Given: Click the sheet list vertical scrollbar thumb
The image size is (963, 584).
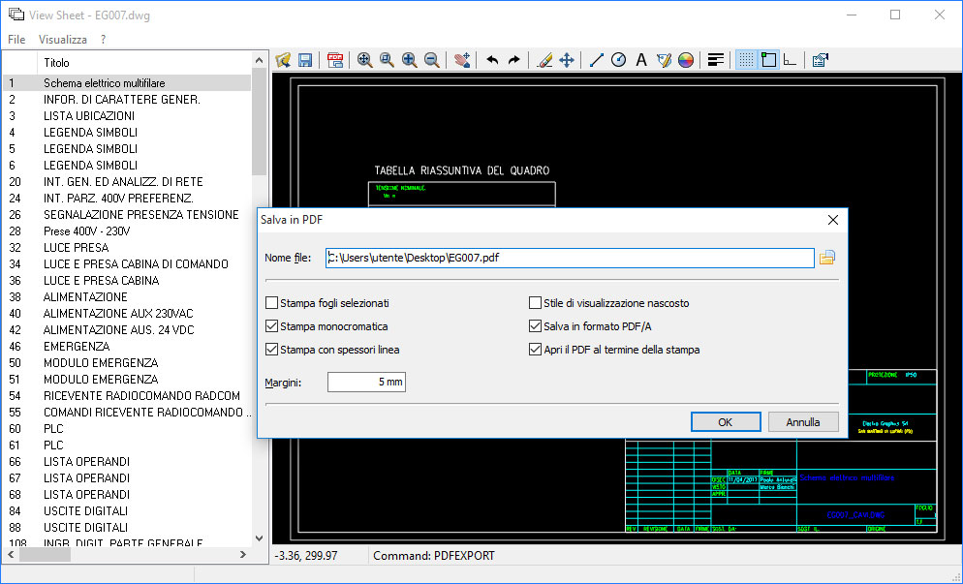Looking at the screenshot, I should point(260,121).
